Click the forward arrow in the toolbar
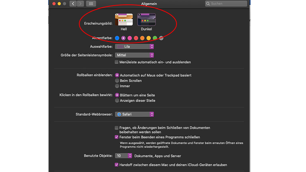This screenshot has height=172, width=306. (x=80, y=4)
